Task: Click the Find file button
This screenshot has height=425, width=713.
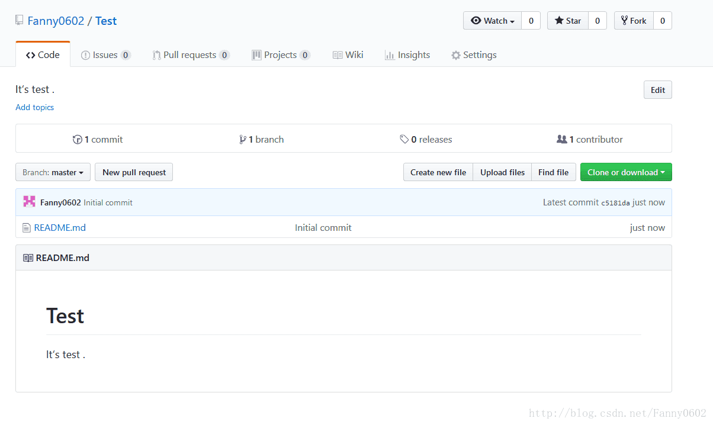Action: [553, 172]
